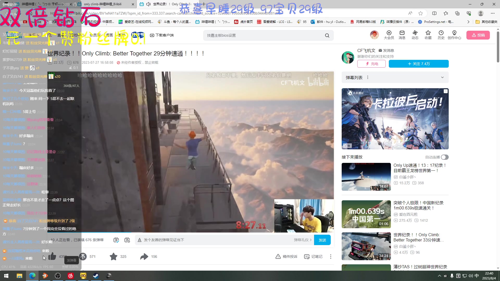Expand the 弹幕列表 chevron

(x=442, y=77)
